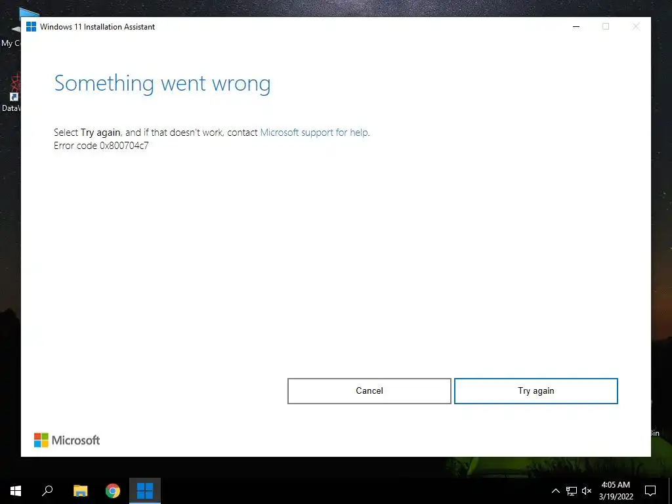Screen dimensions: 672x504
Task: Click the 'Windows 11 Installation Assistant' window title
Action: 97,26
